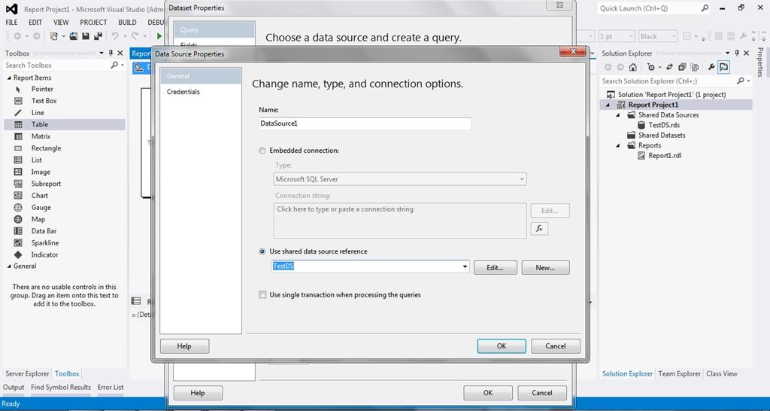This screenshot has width=770, height=411.
Task: Click the green Start debugging arrow
Action: tap(159, 36)
